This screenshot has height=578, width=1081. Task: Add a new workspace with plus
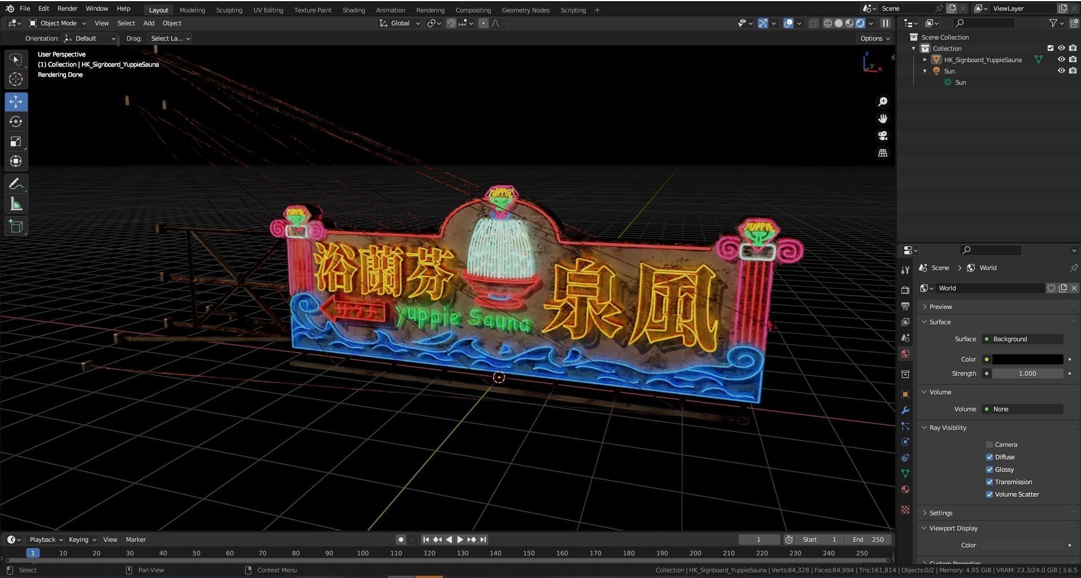click(597, 10)
